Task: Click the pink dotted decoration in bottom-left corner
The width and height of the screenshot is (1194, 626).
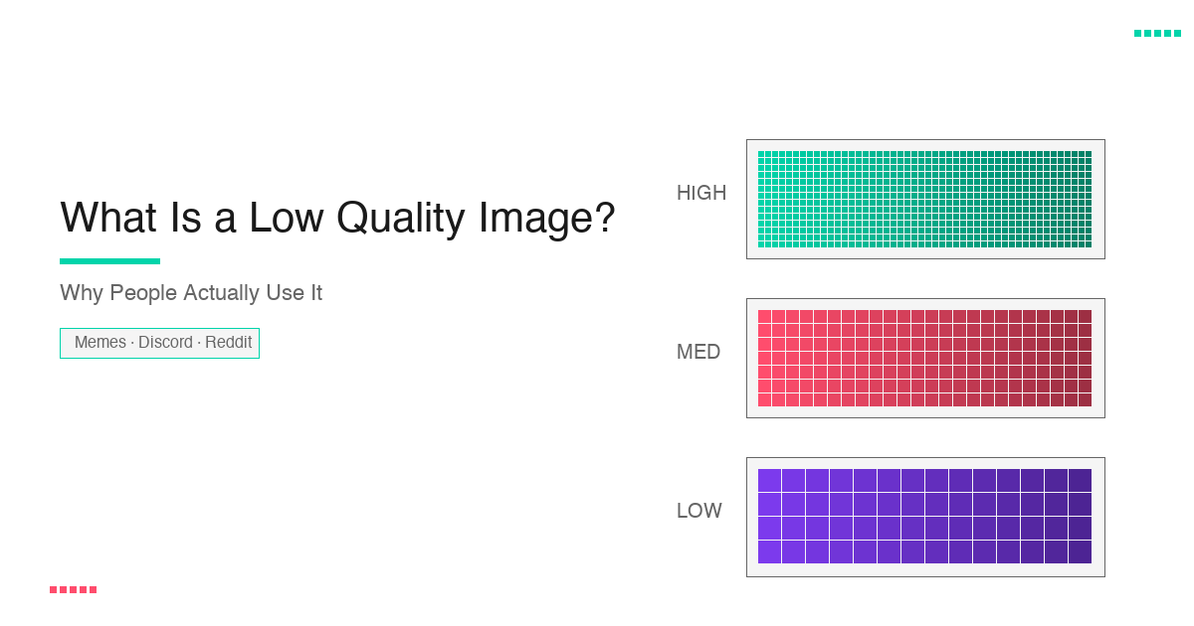Action: 73,590
